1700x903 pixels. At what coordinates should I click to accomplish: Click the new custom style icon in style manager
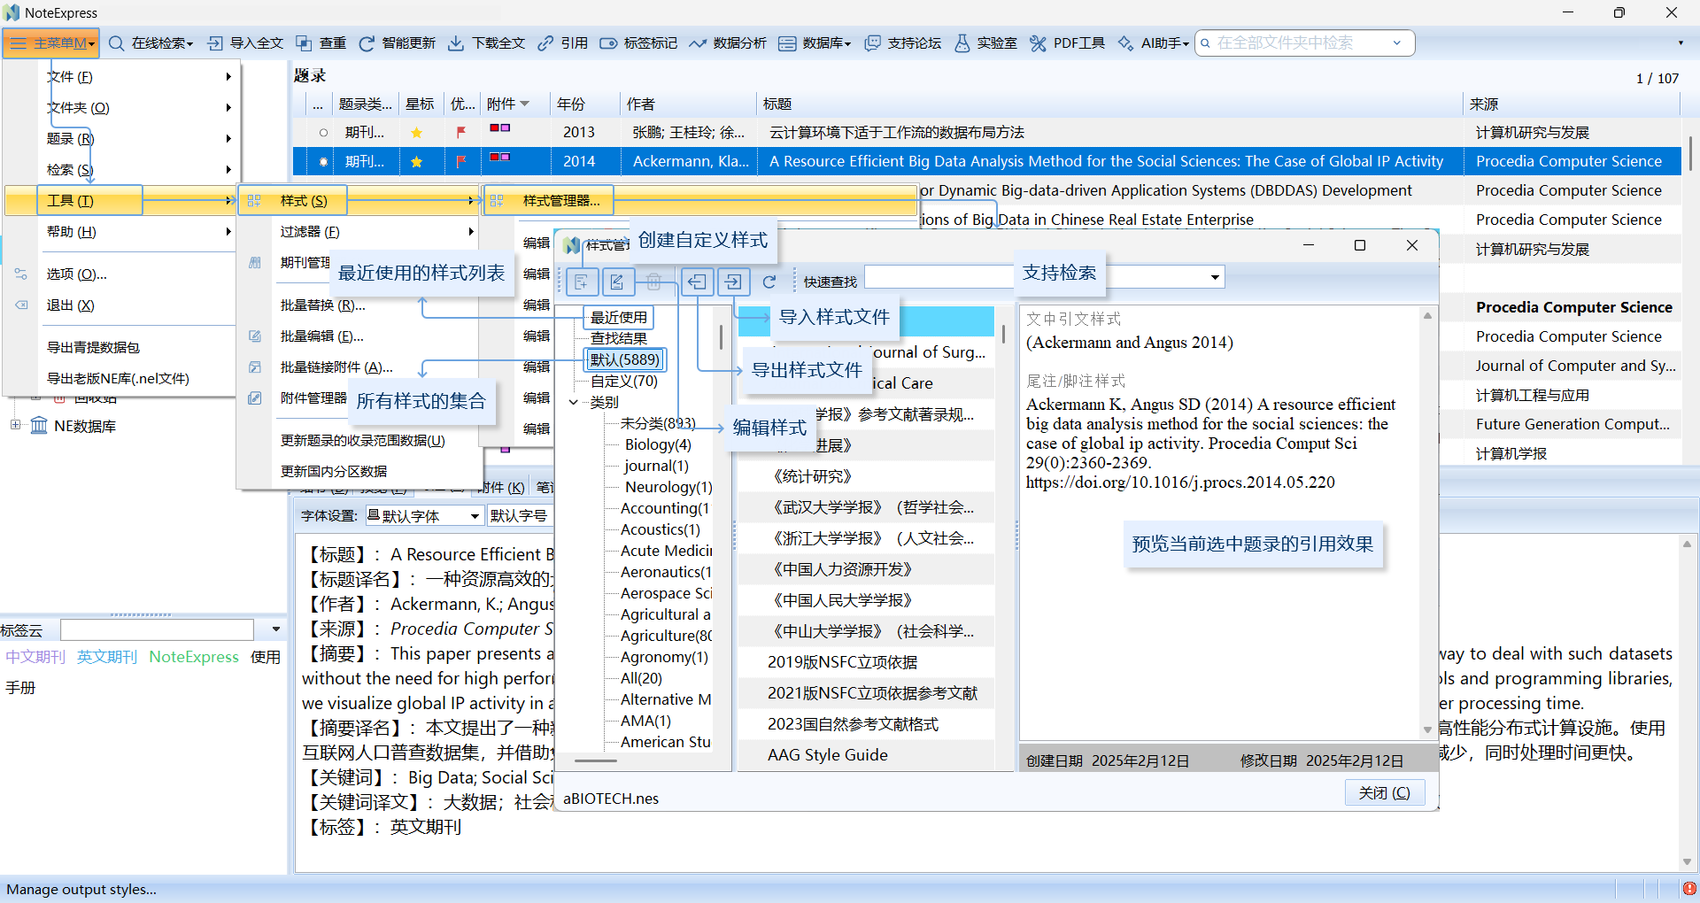click(x=582, y=282)
